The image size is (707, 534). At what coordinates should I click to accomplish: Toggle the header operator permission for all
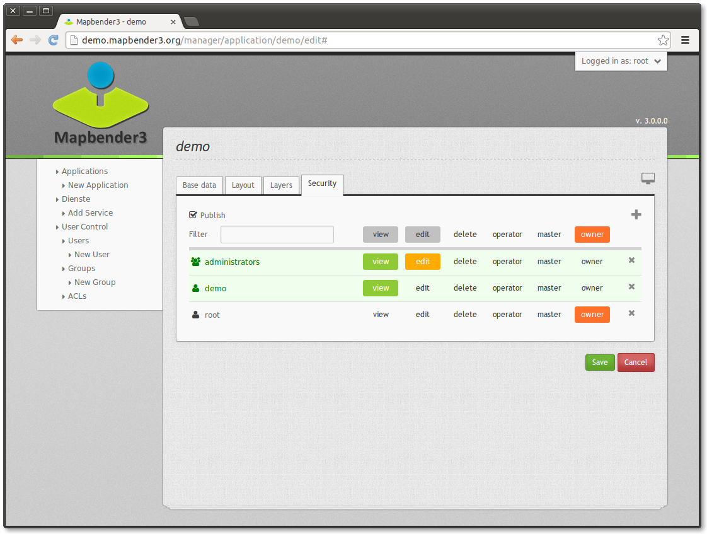coord(507,235)
